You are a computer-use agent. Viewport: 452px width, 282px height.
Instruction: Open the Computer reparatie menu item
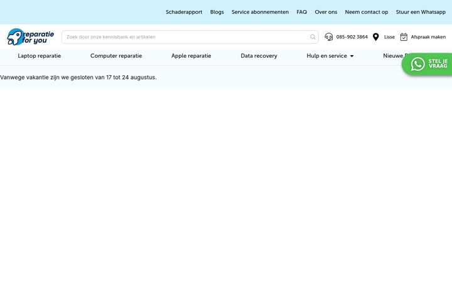[x=116, y=56]
